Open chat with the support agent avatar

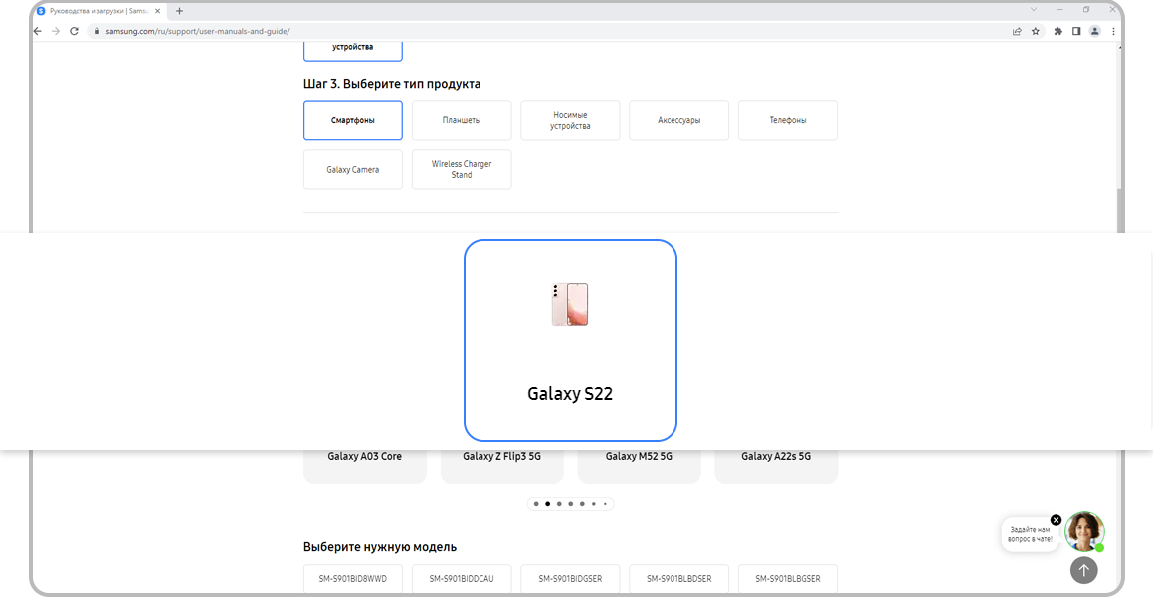point(1084,531)
